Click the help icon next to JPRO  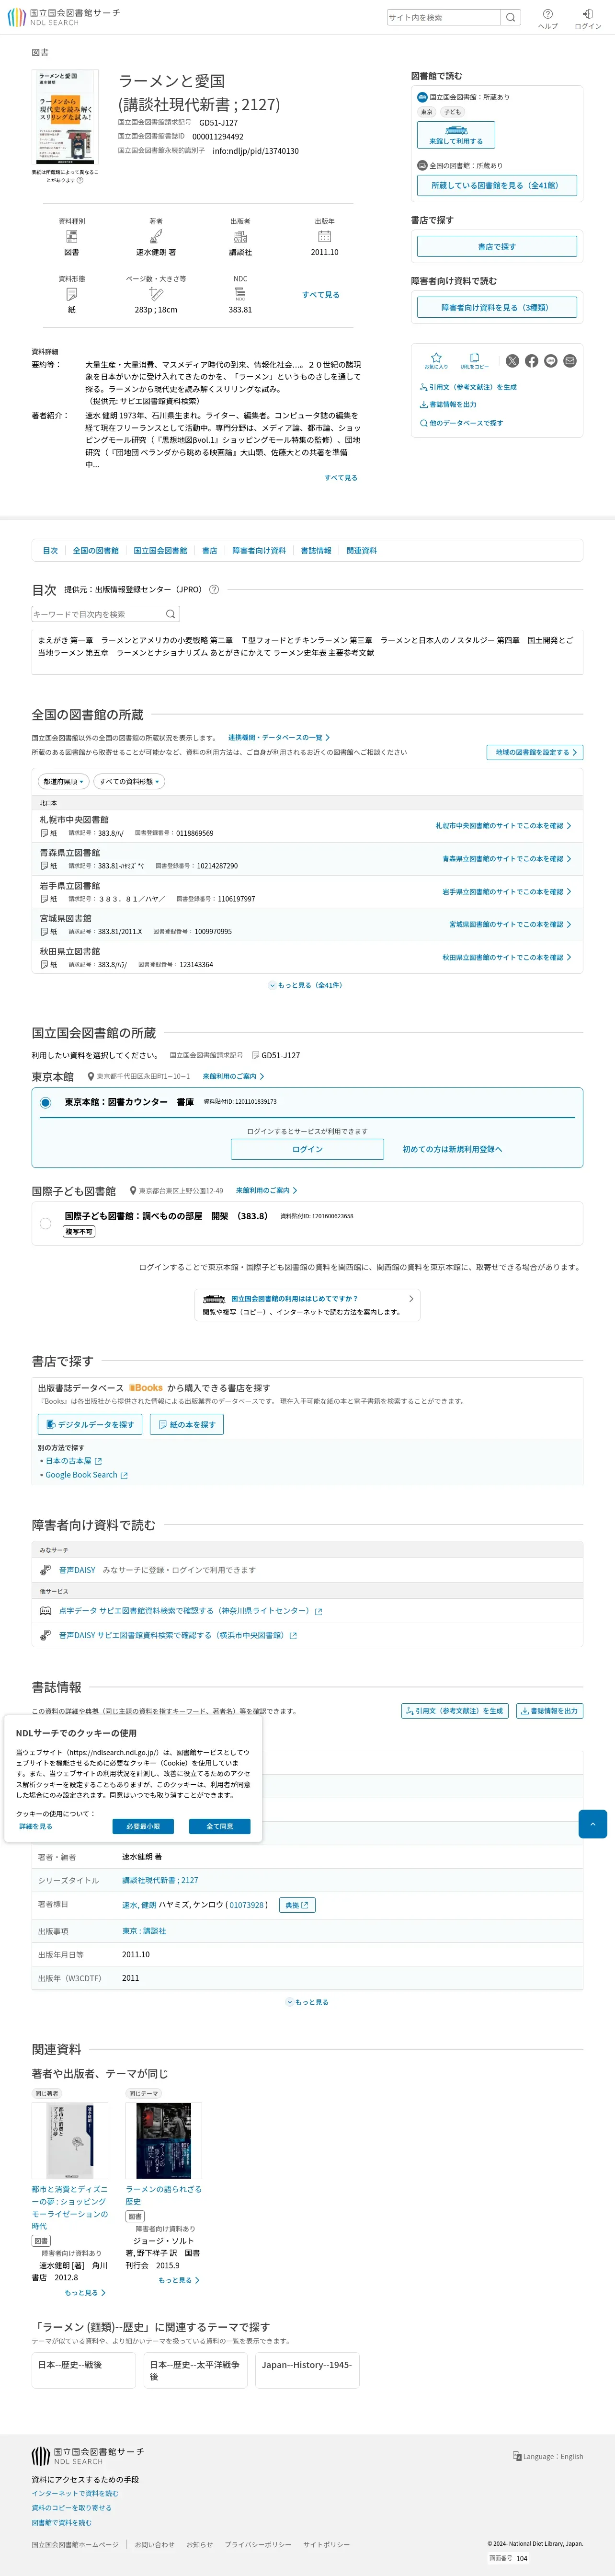pyautogui.click(x=213, y=590)
